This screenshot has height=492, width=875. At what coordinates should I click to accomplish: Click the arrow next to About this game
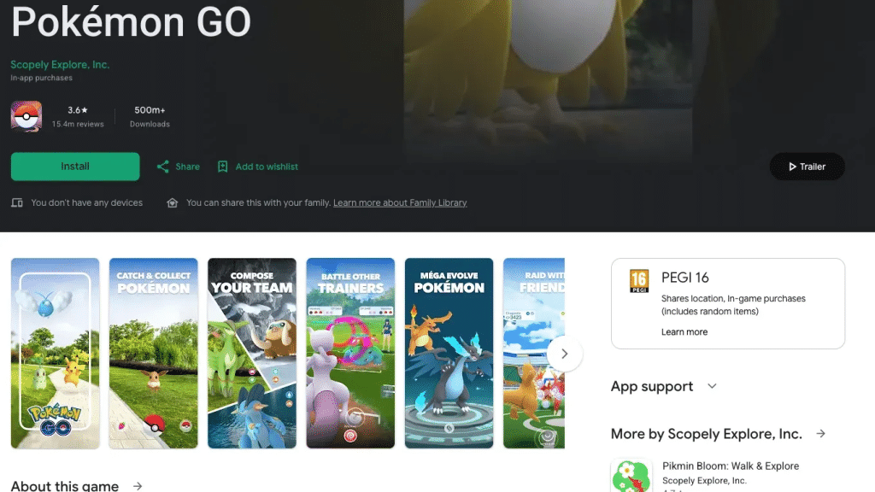[x=138, y=486]
